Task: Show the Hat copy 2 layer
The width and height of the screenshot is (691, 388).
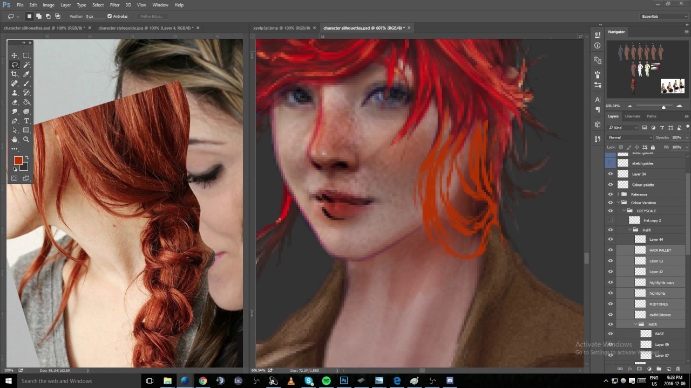Action: (x=611, y=220)
